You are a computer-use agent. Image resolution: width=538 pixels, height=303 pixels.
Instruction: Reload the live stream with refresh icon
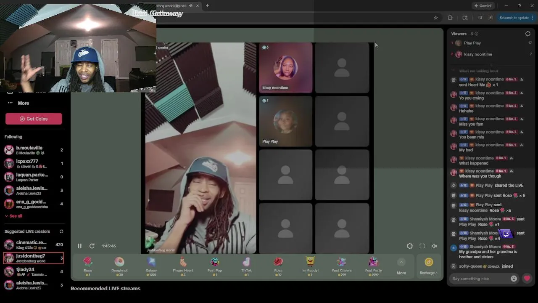pos(92,246)
